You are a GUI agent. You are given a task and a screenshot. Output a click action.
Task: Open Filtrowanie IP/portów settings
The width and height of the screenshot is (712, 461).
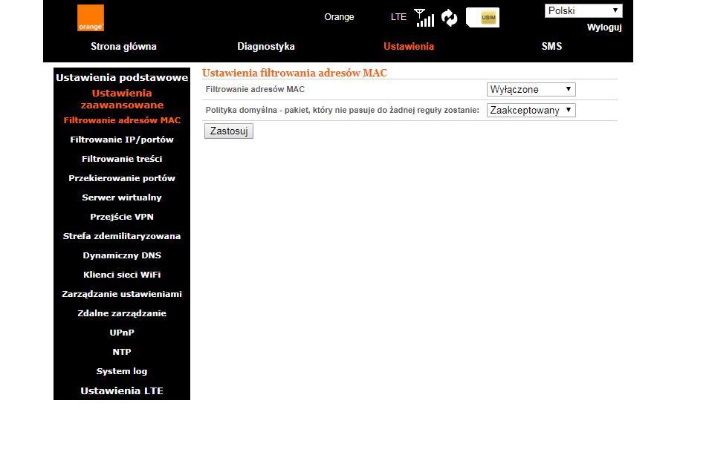[x=122, y=140]
